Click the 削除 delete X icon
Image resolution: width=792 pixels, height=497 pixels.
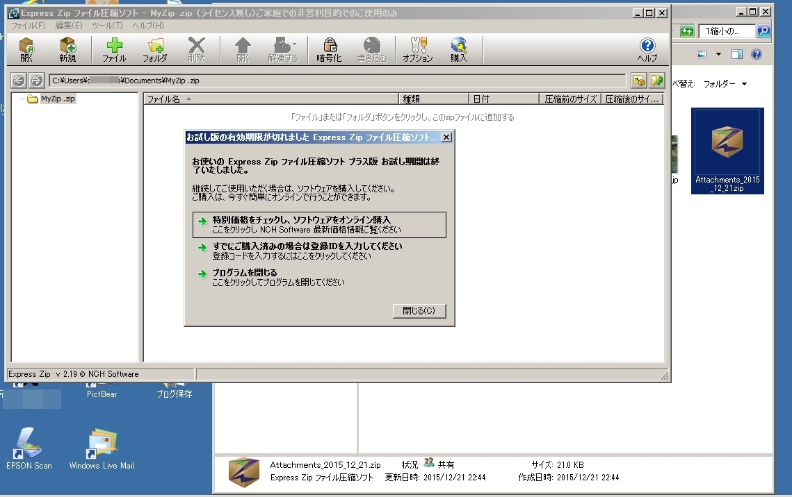[197, 50]
